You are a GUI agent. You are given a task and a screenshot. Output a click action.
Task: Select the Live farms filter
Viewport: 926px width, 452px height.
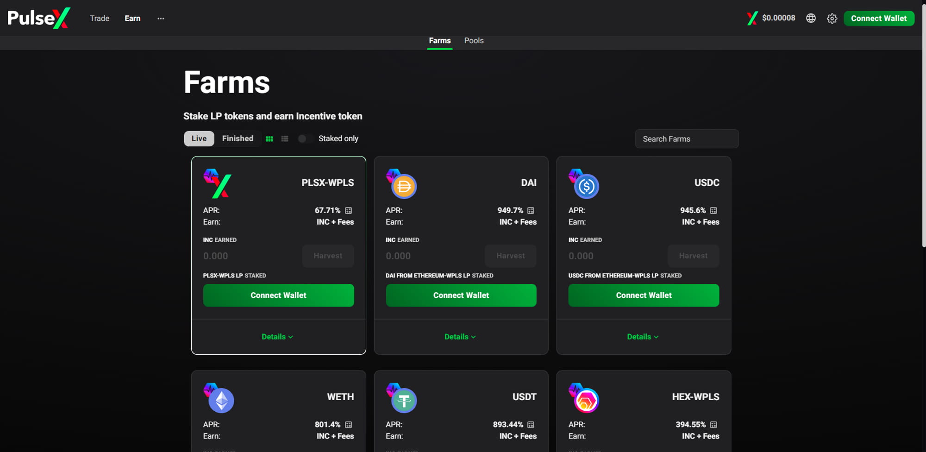tap(199, 138)
